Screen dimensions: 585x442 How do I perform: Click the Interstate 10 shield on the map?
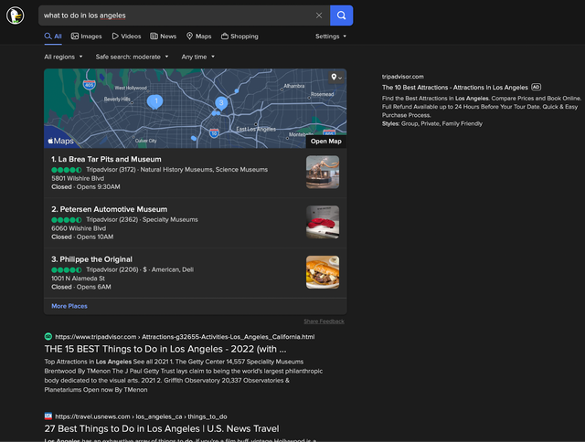[x=214, y=132]
